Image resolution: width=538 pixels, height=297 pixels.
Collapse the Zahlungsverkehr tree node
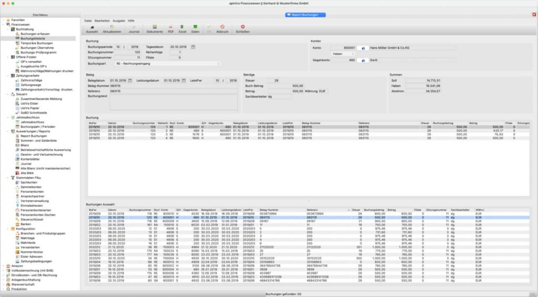point(8,76)
